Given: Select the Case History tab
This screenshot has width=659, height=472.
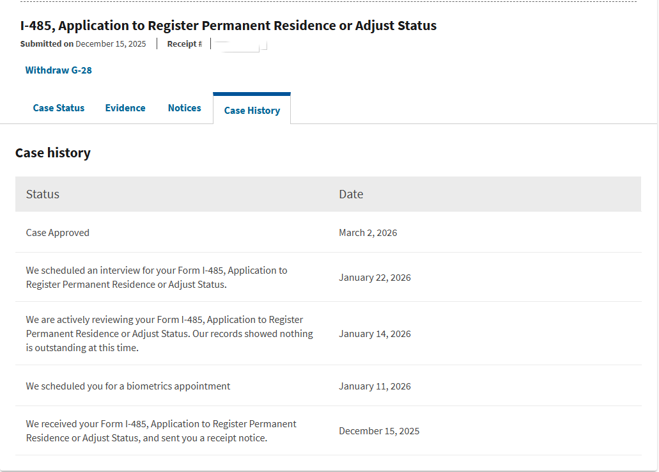Looking at the screenshot, I should 252,111.
